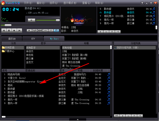The width and height of the screenshot is (159, 121).
Task: Toggle the highlighted lyrics (词) button
Action: coord(56,31)
